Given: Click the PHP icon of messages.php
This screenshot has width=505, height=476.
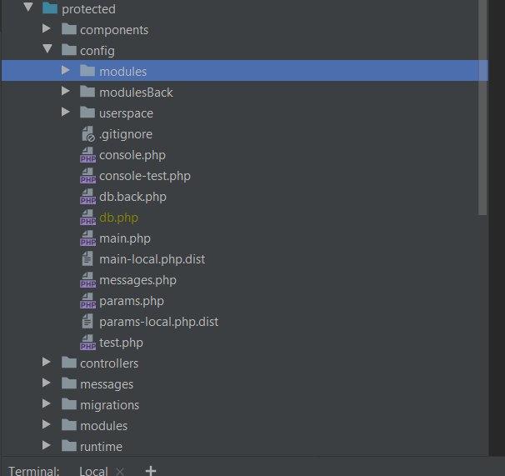Looking at the screenshot, I should point(88,280).
